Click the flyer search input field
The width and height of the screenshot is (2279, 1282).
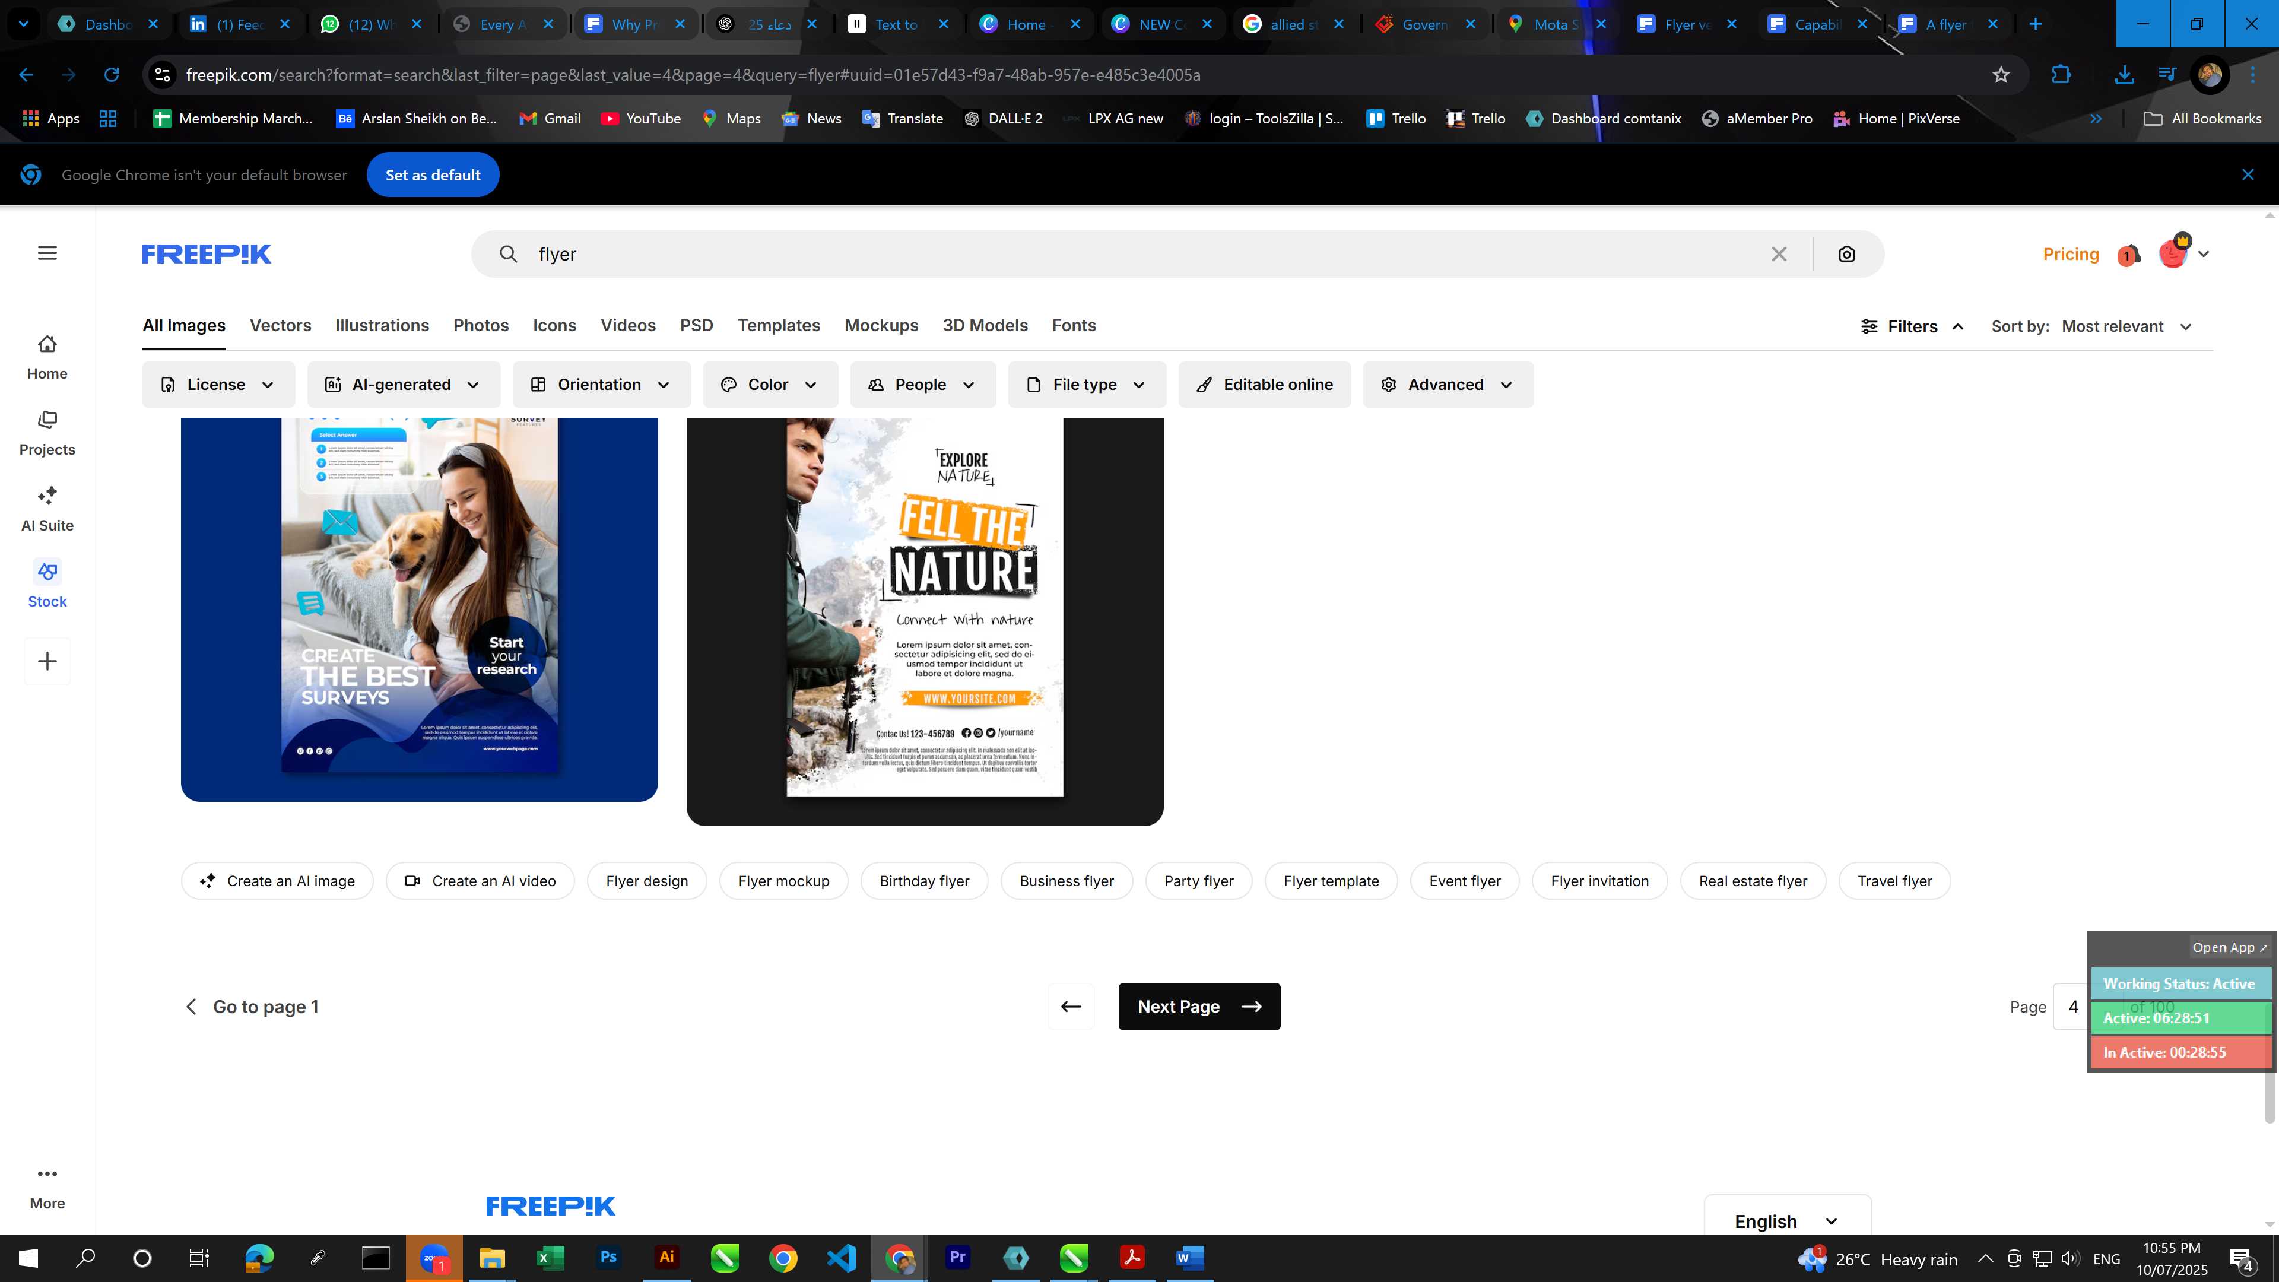tap(1141, 254)
